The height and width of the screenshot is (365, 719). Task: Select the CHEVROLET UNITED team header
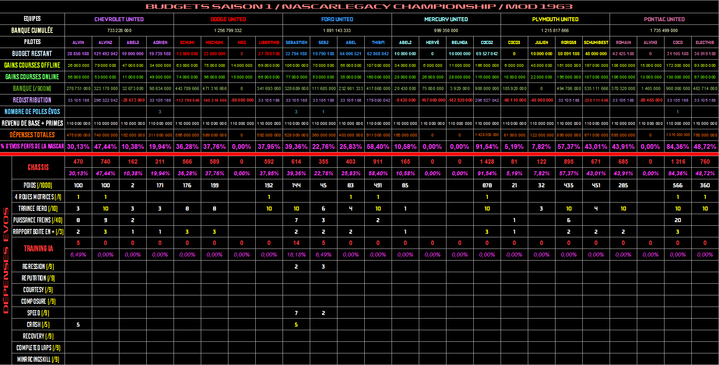pos(119,19)
